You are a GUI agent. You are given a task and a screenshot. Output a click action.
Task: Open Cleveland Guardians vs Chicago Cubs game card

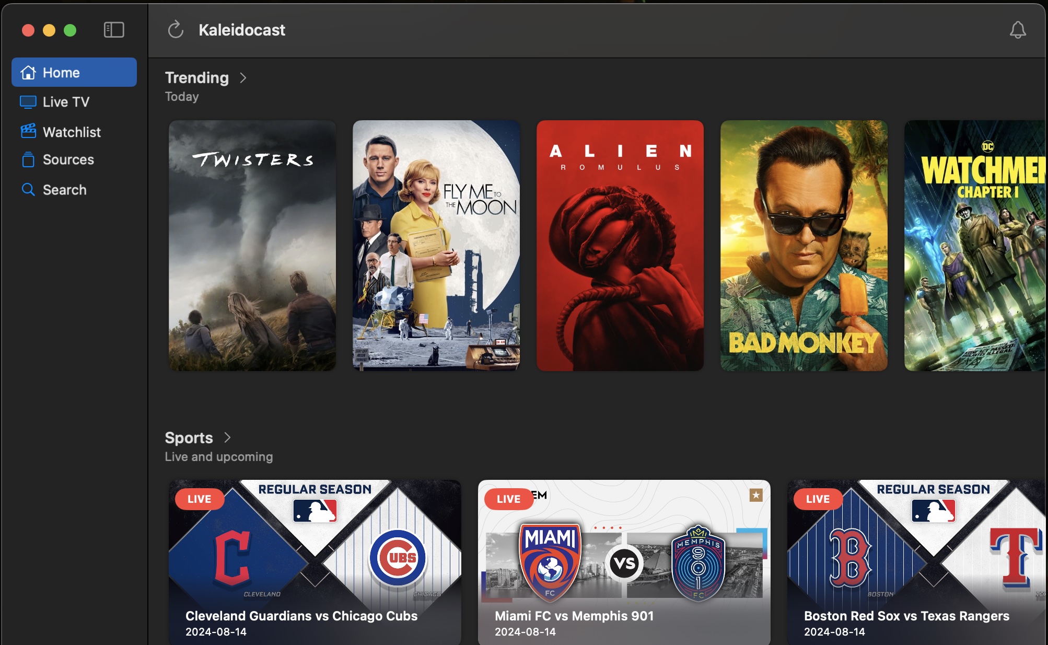pos(315,562)
